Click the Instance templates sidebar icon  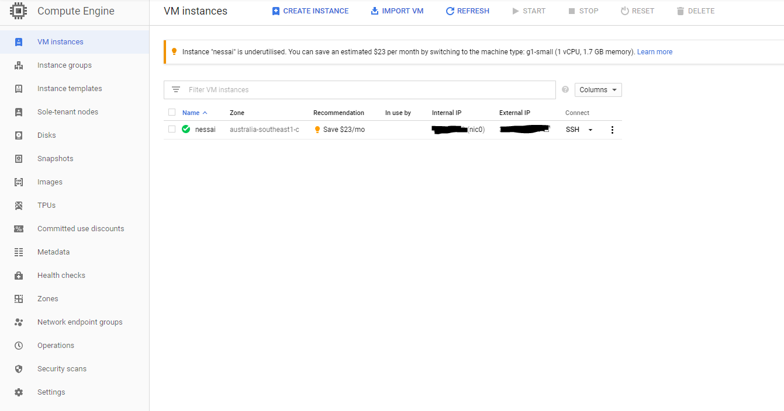tap(19, 89)
